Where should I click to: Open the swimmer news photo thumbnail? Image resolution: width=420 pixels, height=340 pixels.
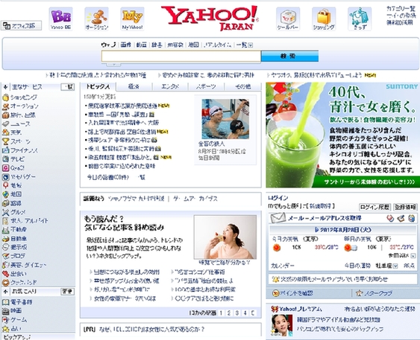coord(225,119)
